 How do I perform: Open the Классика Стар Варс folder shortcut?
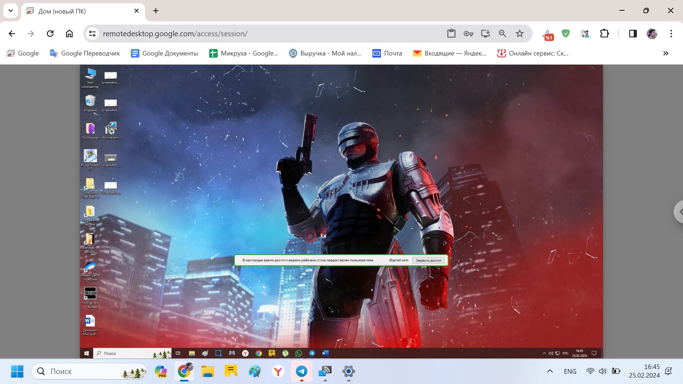[x=90, y=188]
